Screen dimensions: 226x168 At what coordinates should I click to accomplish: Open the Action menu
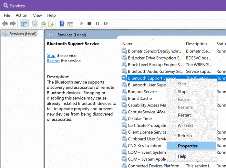22,15
